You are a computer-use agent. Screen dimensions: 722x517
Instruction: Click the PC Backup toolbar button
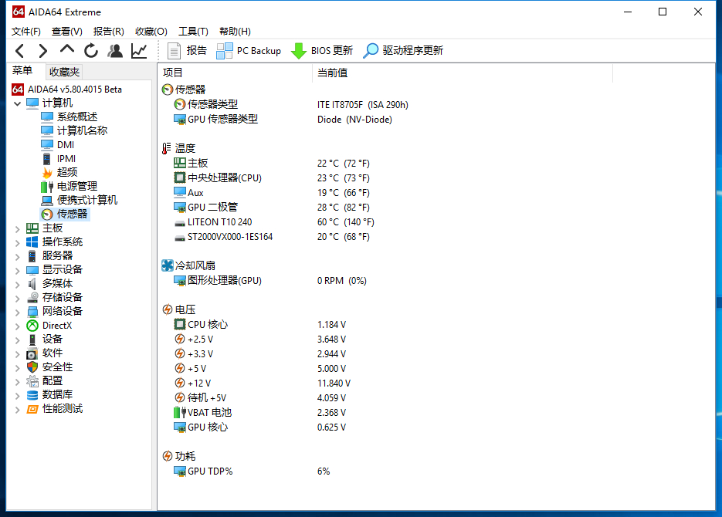pos(249,51)
